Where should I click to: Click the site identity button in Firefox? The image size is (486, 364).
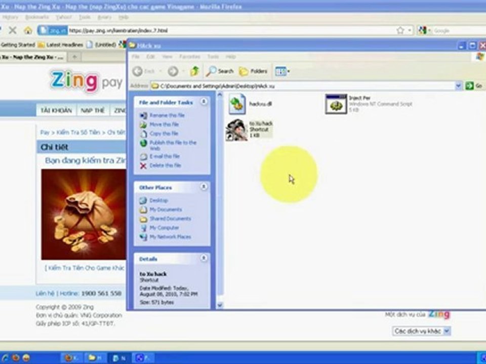[52, 30]
